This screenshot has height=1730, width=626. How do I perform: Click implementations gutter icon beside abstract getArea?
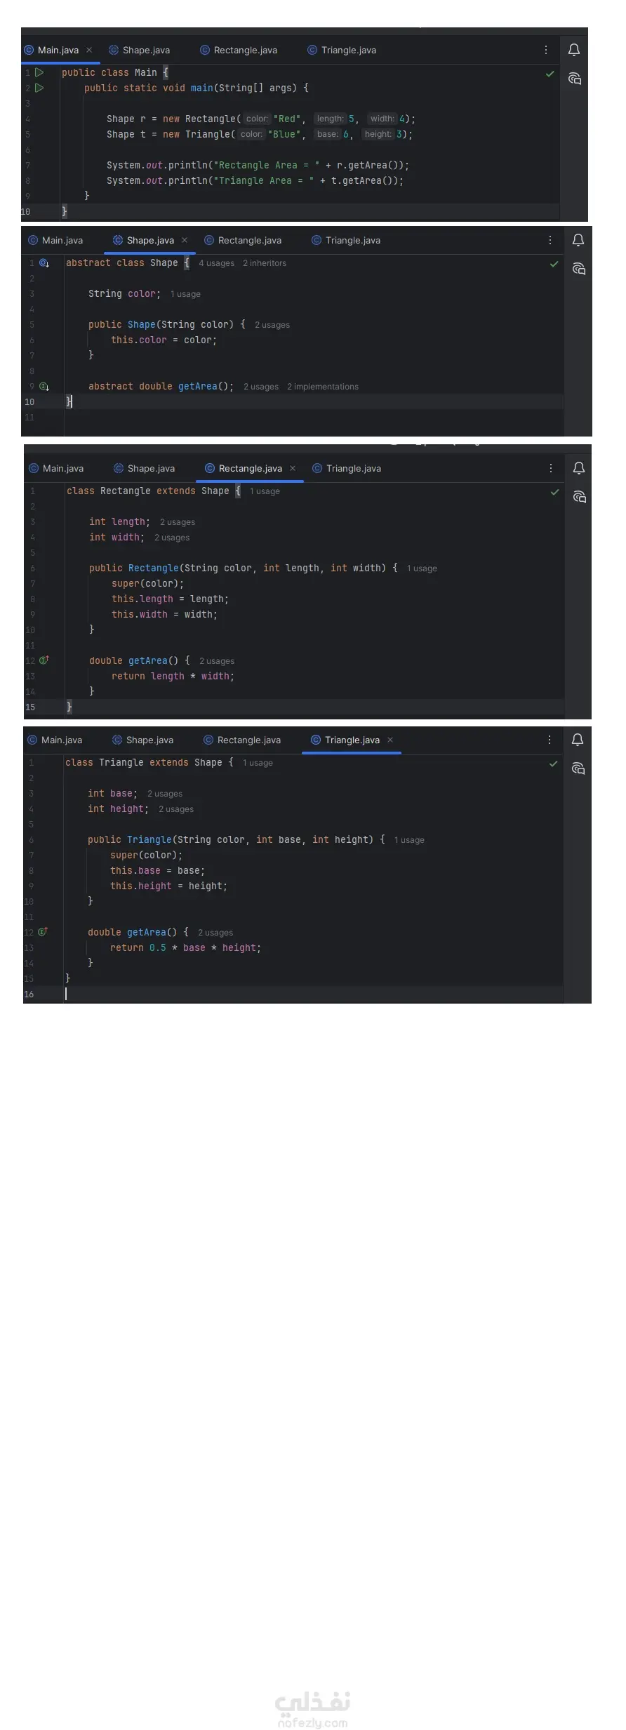44,387
